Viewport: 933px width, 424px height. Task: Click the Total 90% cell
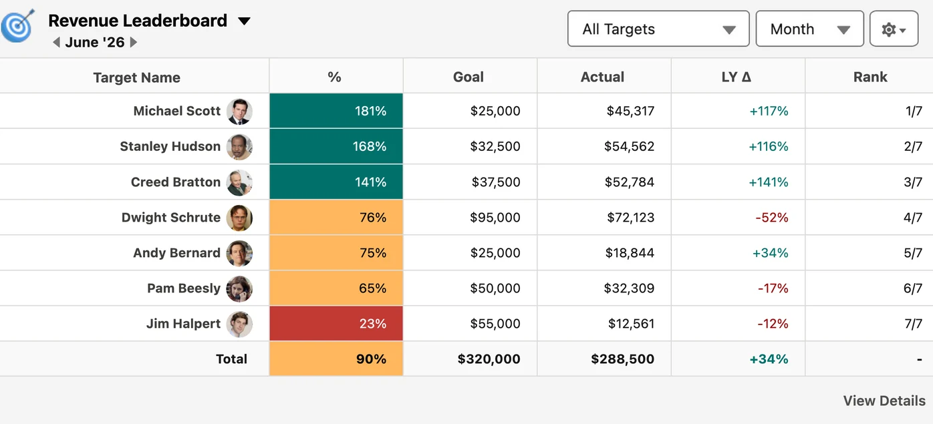click(336, 359)
